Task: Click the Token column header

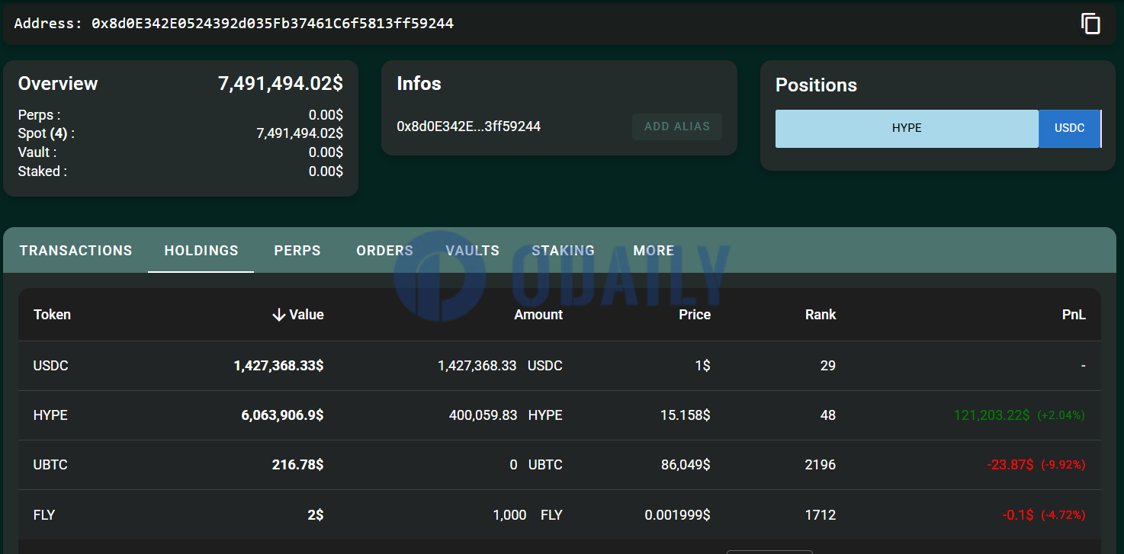Action: click(52, 315)
